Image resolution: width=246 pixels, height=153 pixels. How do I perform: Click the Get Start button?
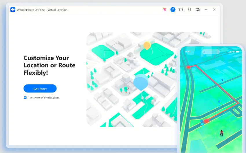[40, 88]
